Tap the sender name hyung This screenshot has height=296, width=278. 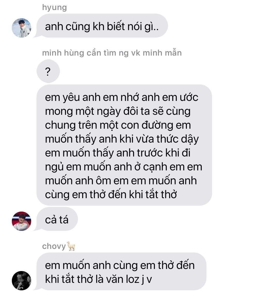55,7
